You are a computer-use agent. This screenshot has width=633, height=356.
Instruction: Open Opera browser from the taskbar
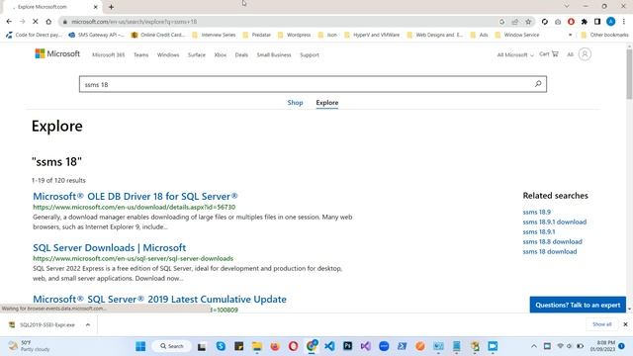pyautogui.click(x=294, y=346)
